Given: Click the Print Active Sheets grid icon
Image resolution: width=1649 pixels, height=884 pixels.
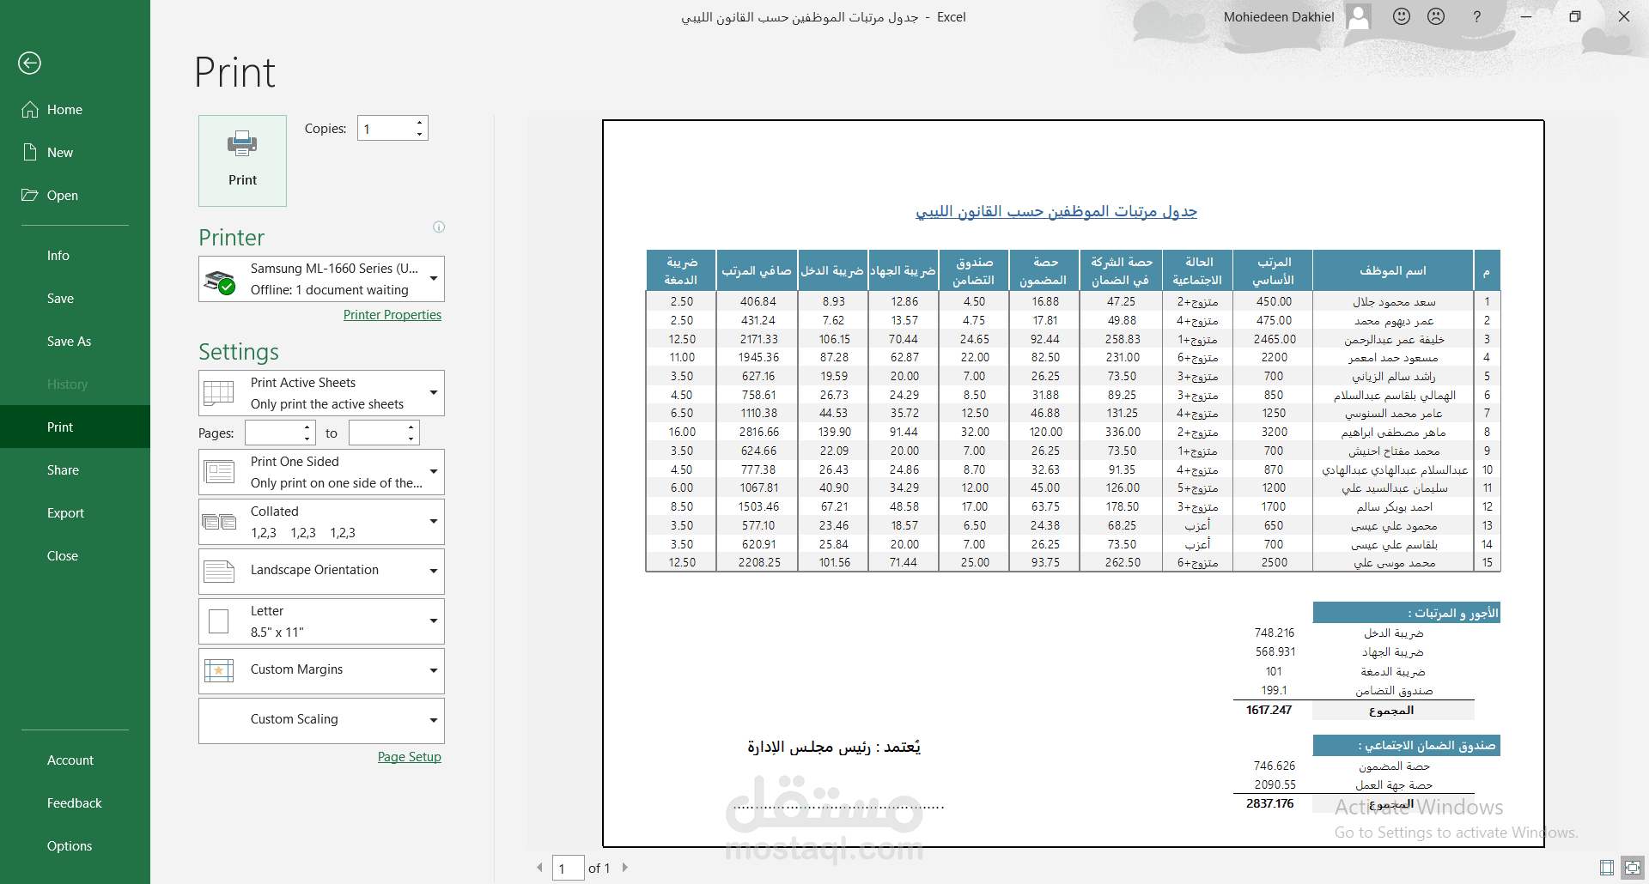Looking at the screenshot, I should (x=218, y=393).
